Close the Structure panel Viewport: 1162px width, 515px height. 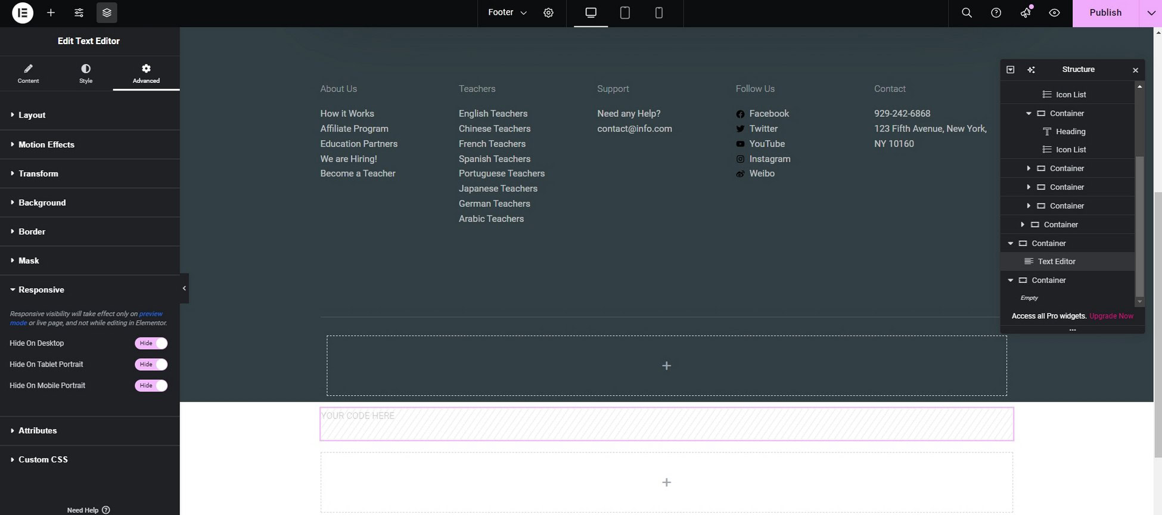[x=1135, y=70]
